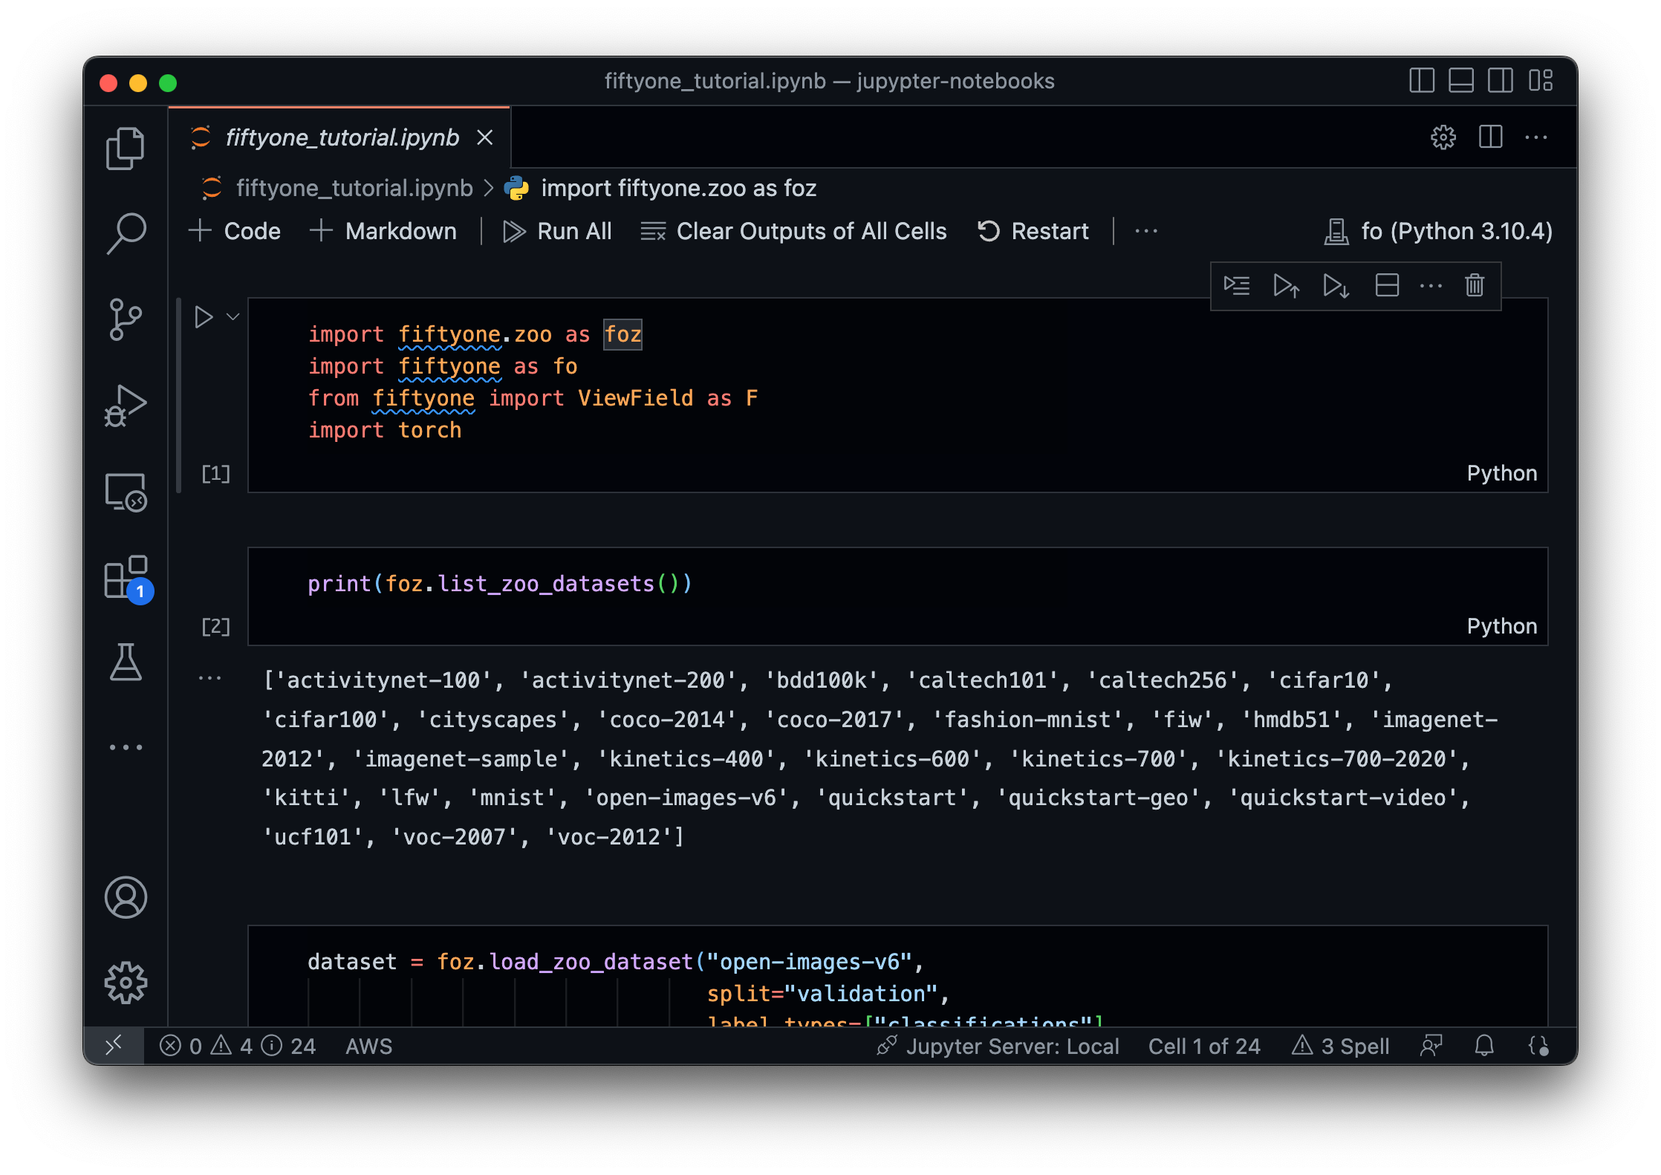Execute cells above the current cell
Image resolution: width=1661 pixels, height=1175 pixels.
click(1286, 286)
